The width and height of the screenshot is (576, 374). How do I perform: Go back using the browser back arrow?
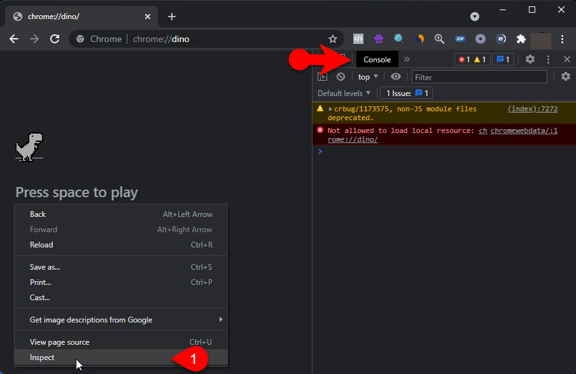coord(14,39)
